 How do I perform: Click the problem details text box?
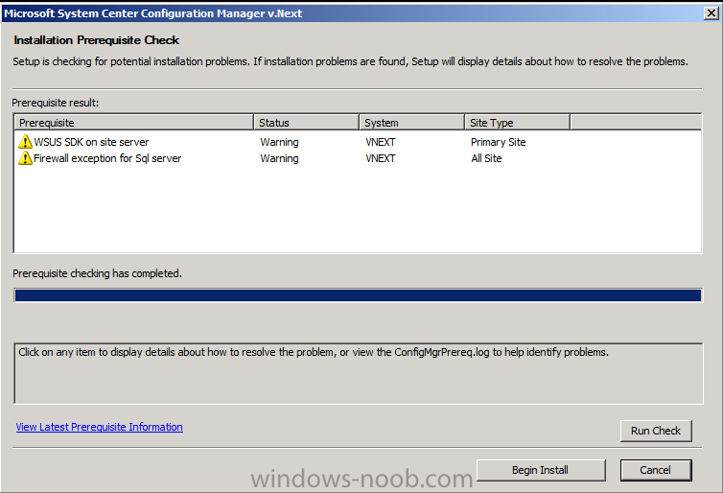tap(359, 373)
